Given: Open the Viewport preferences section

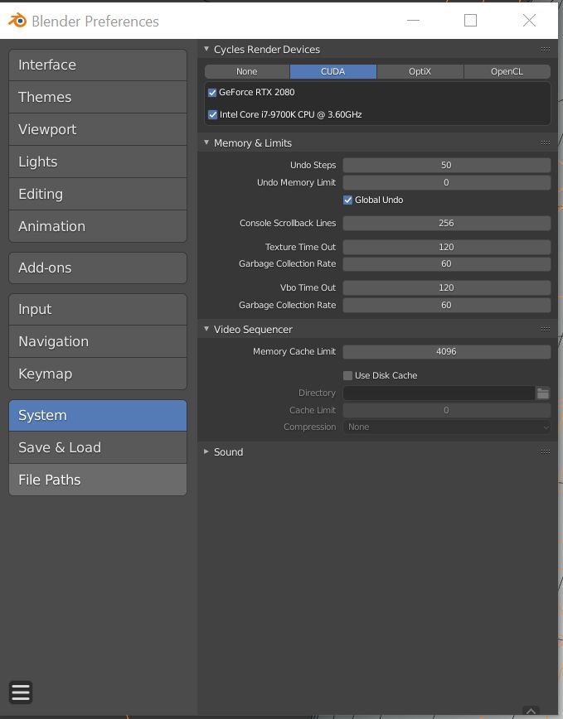Looking at the screenshot, I should [x=98, y=129].
